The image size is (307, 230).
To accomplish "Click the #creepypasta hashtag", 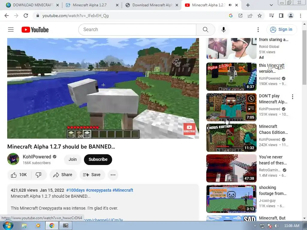I will tap(98, 190).
